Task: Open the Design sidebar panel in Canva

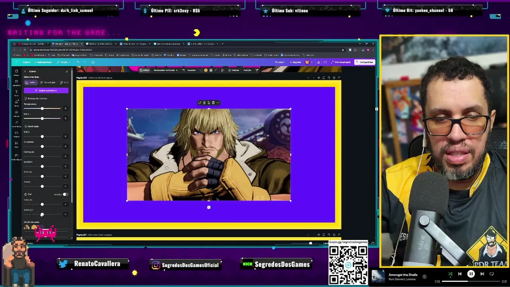Action: pos(16,73)
